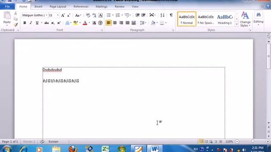Open the File tab
The height and width of the screenshot is (152, 271).
tap(7, 7)
